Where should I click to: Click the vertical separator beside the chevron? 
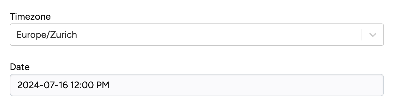coord(362,35)
